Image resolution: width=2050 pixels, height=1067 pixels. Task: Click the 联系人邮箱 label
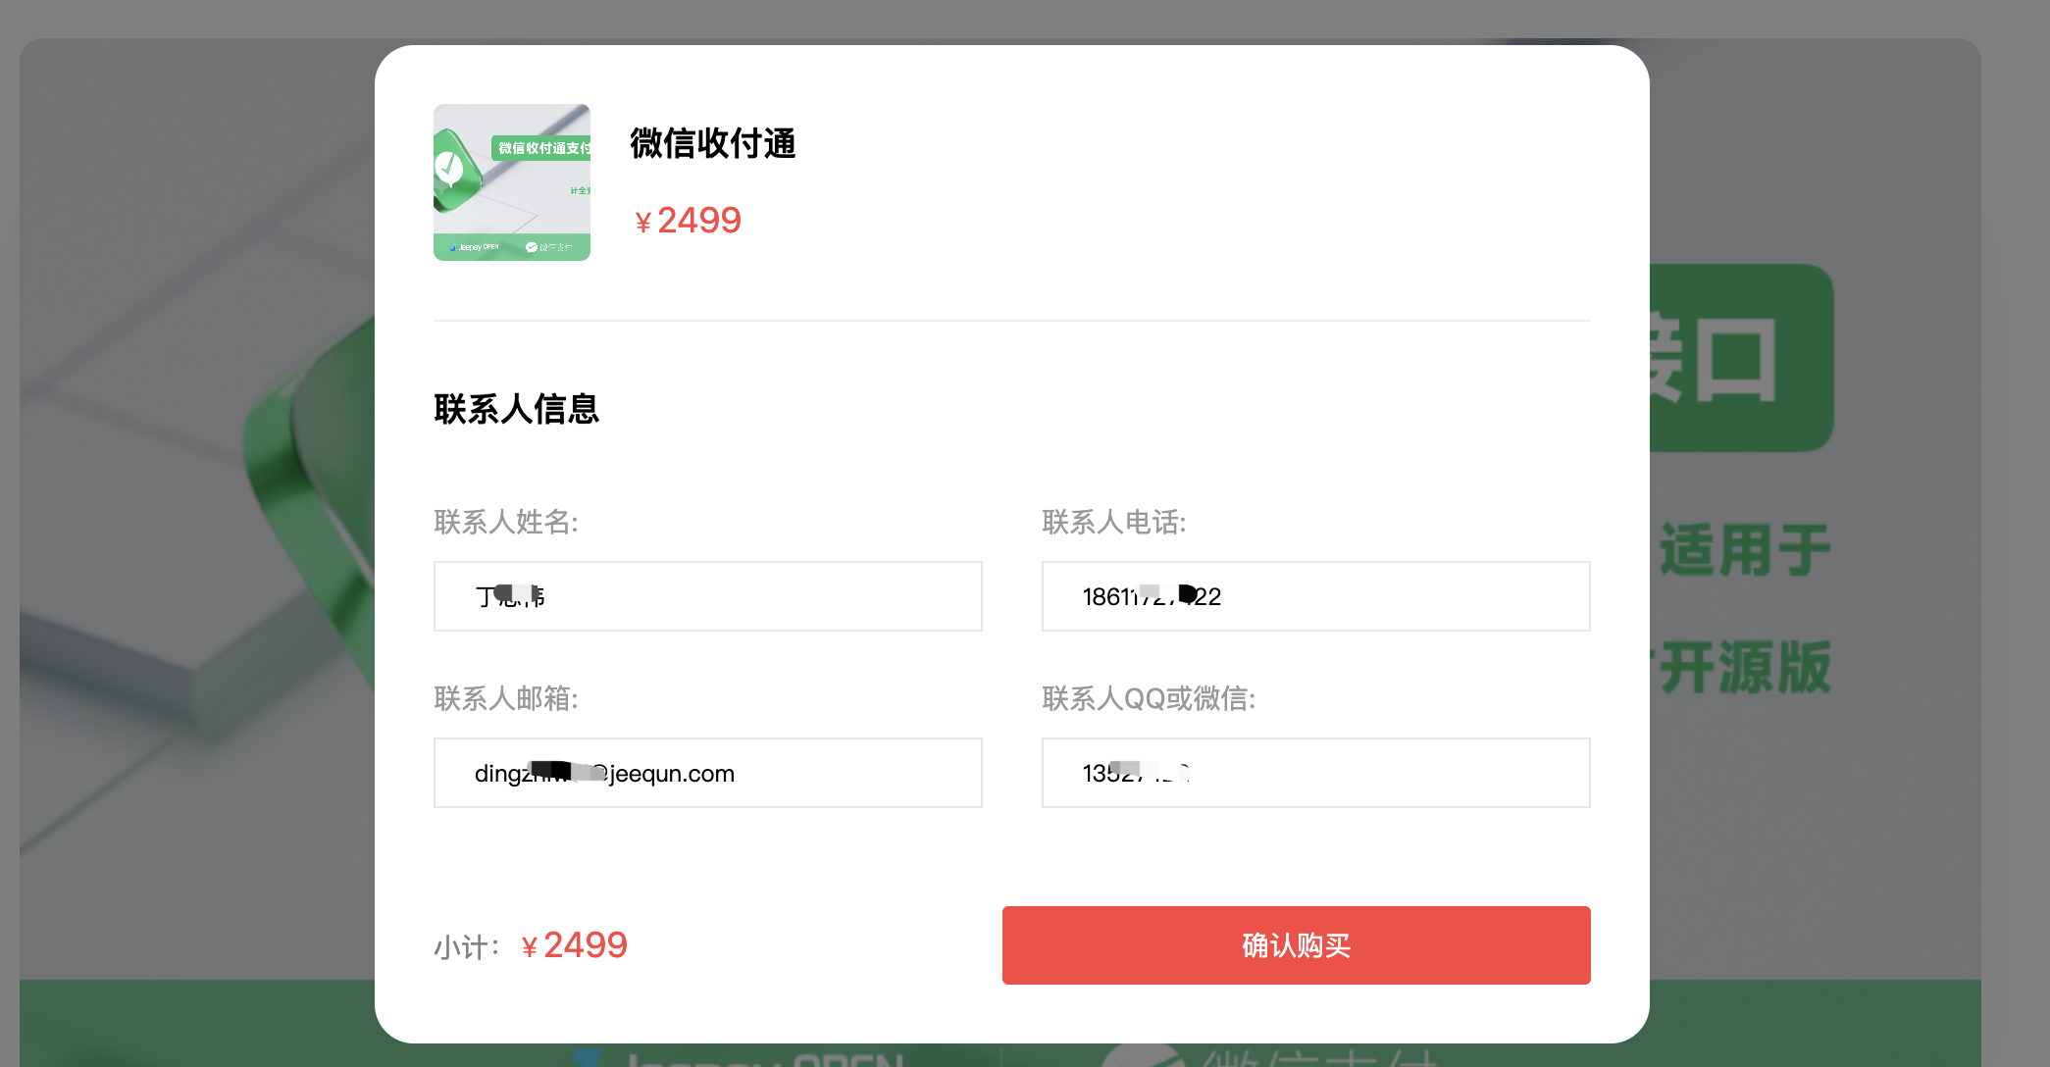pos(506,698)
